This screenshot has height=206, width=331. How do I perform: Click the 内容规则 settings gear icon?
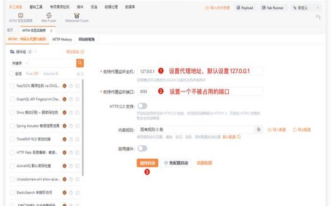click(x=258, y=129)
